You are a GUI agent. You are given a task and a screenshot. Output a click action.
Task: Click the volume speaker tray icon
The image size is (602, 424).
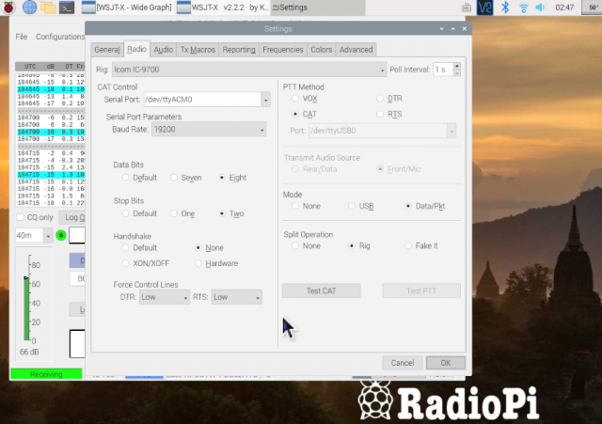540,8
